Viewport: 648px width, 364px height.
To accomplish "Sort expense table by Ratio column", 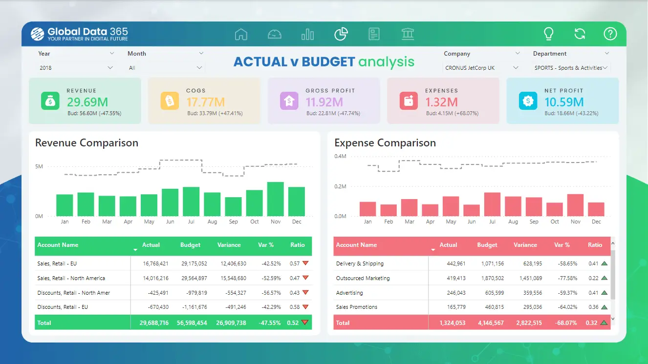I will pos(595,245).
